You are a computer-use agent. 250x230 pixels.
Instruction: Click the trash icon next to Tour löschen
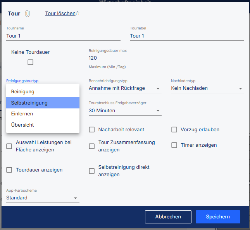(x=78, y=14)
